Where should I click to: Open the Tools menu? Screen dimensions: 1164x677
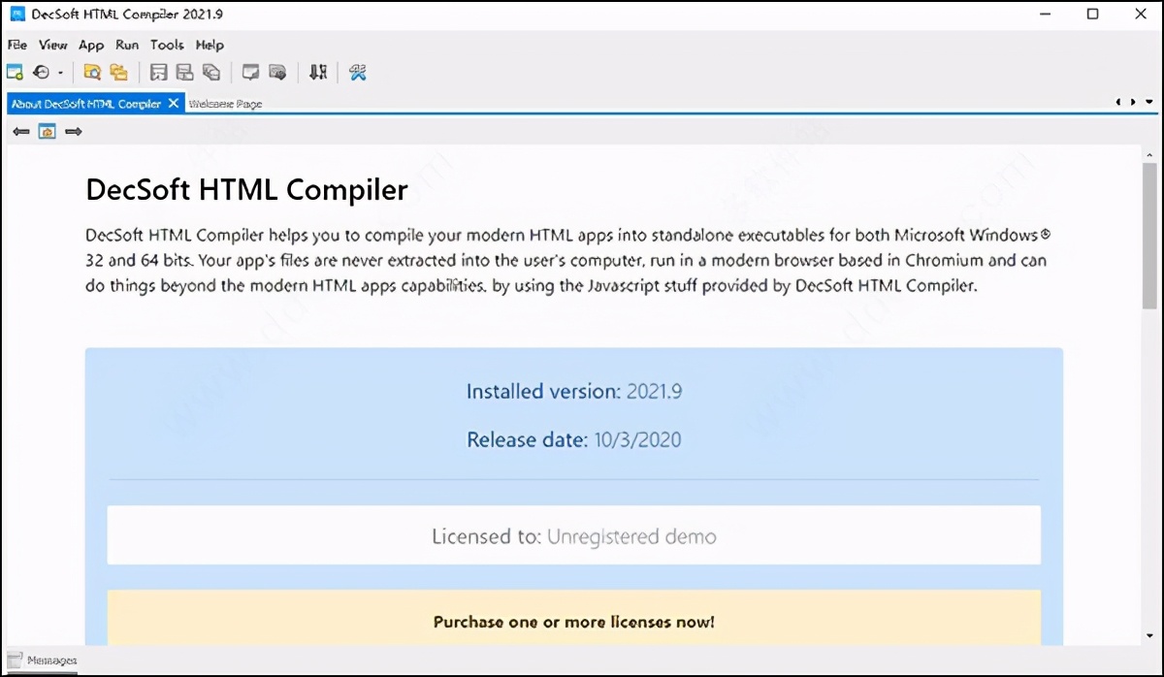click(167, 45)
